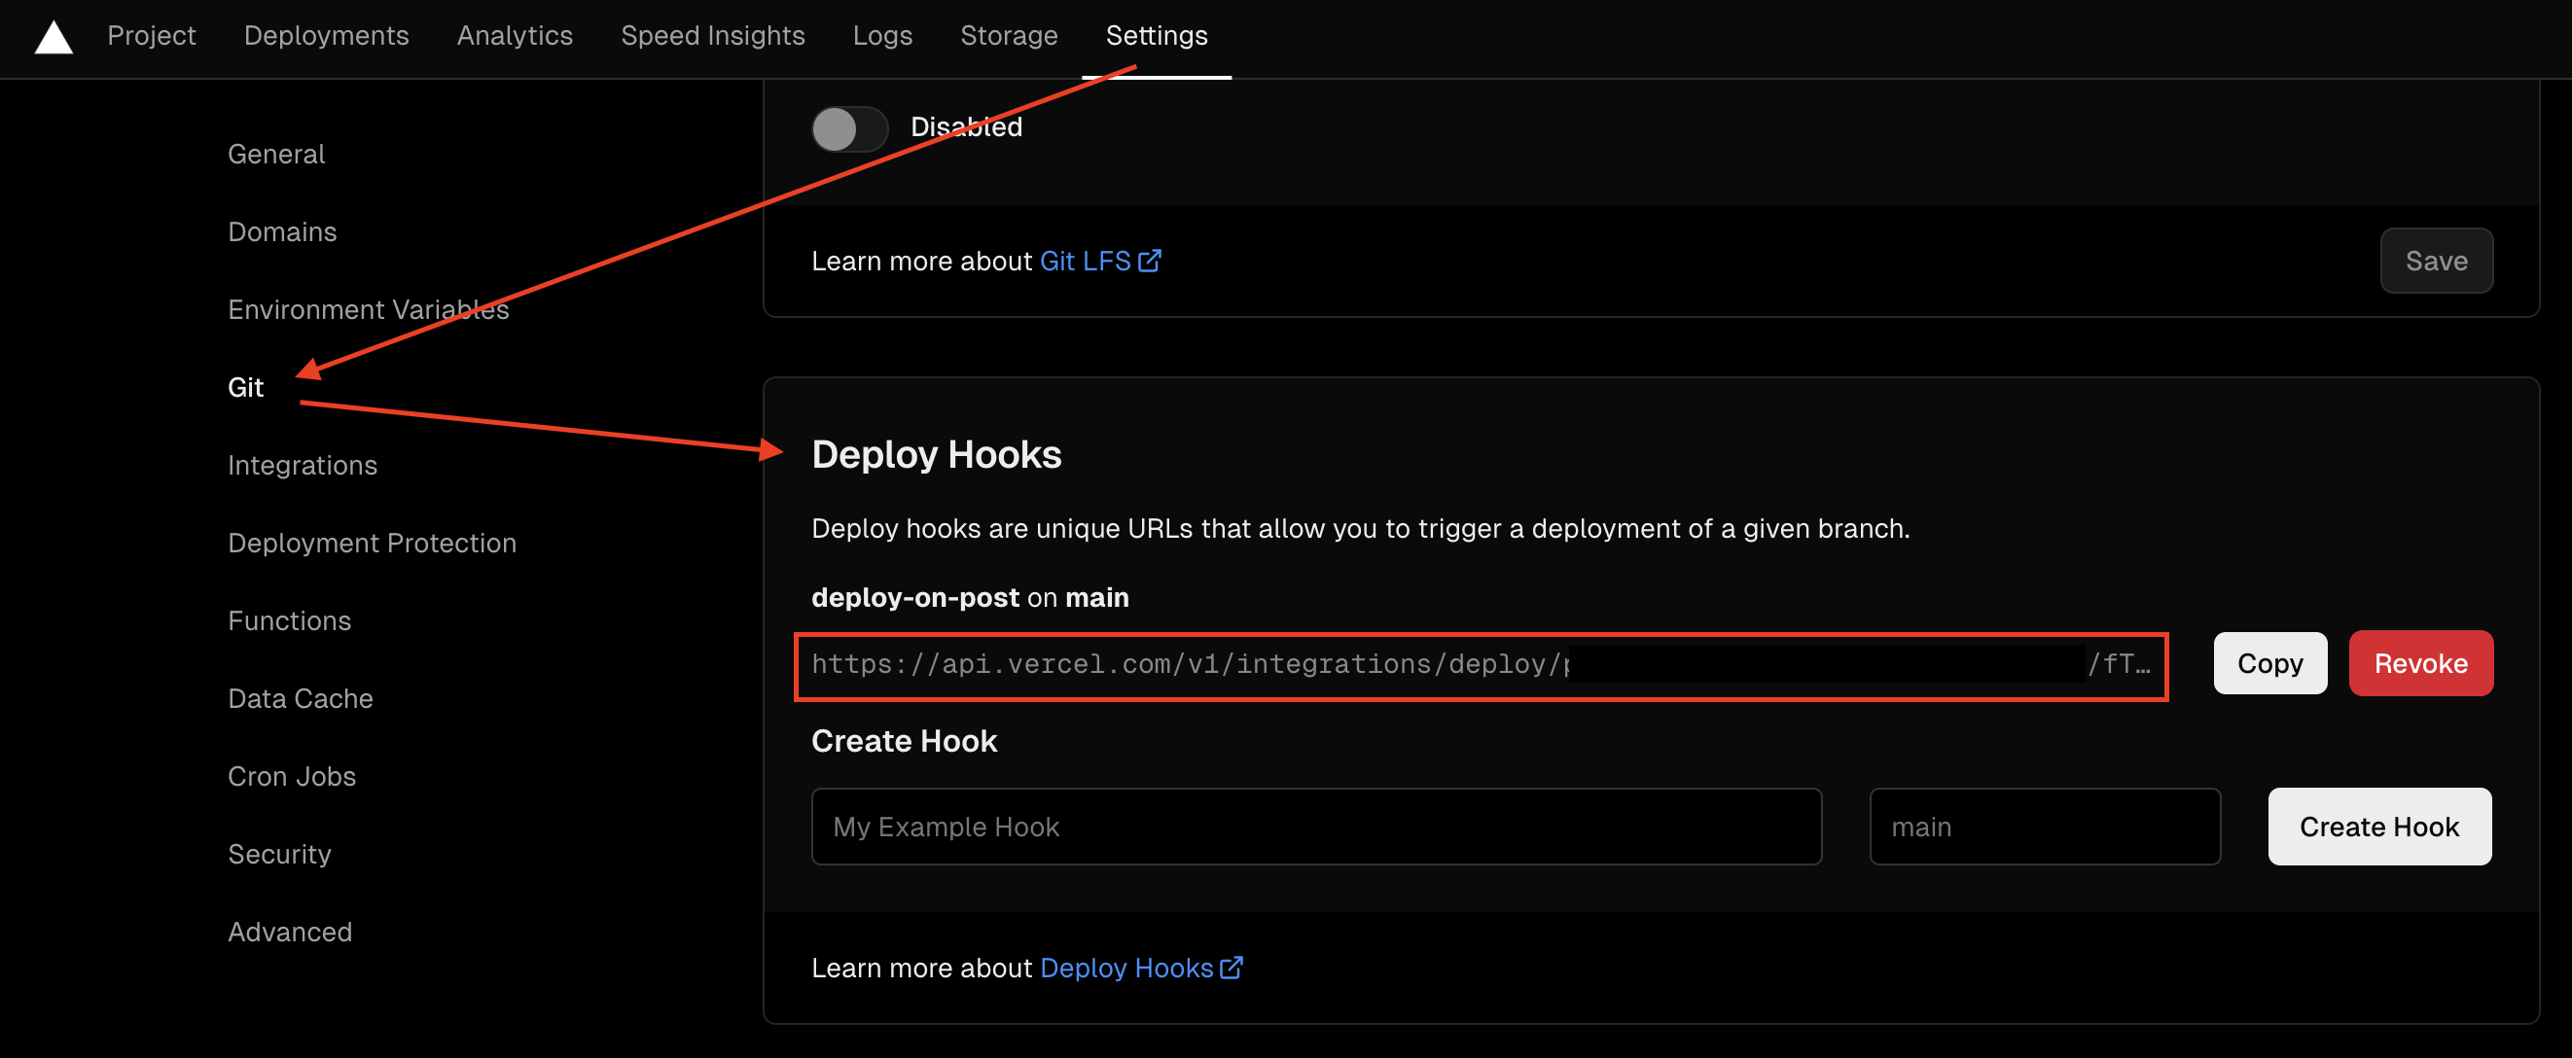This screenshot has width=2572, height=1058.
Task: Click the Save button
Action: pyautogui.click(x=2435, y=261)
